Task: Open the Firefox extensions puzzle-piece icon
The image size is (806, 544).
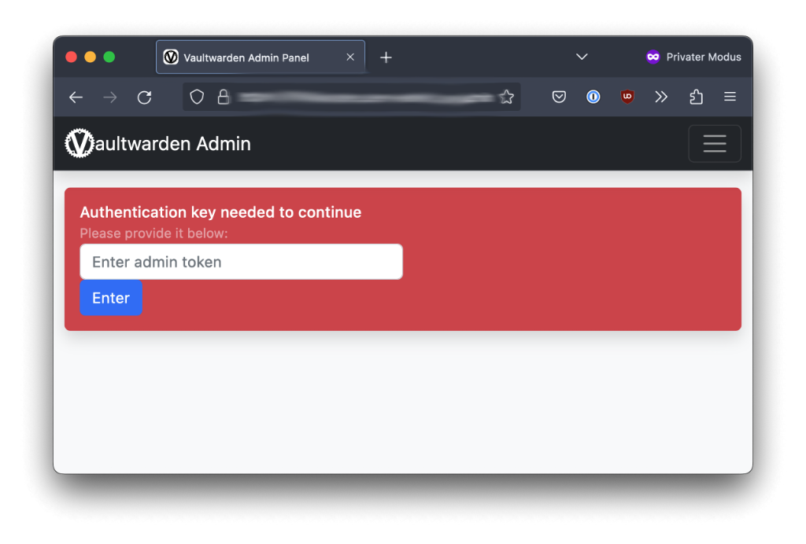Action: (696, 97)
